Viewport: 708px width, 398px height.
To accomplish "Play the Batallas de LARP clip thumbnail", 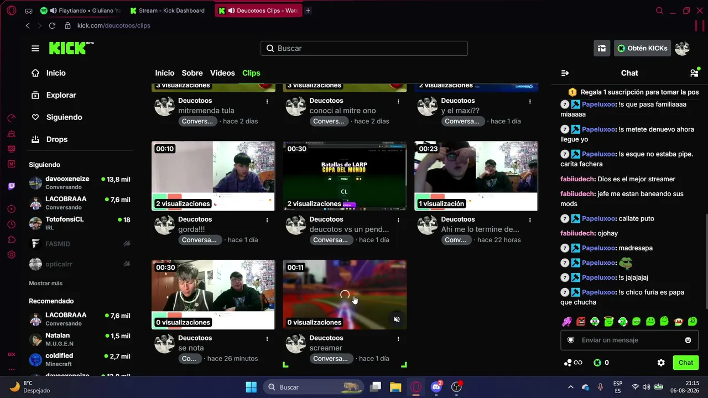I will (345, 176).
